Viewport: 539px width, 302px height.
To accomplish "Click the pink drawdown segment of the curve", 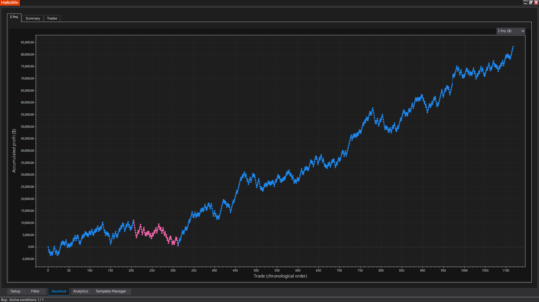I will point(155,233).
